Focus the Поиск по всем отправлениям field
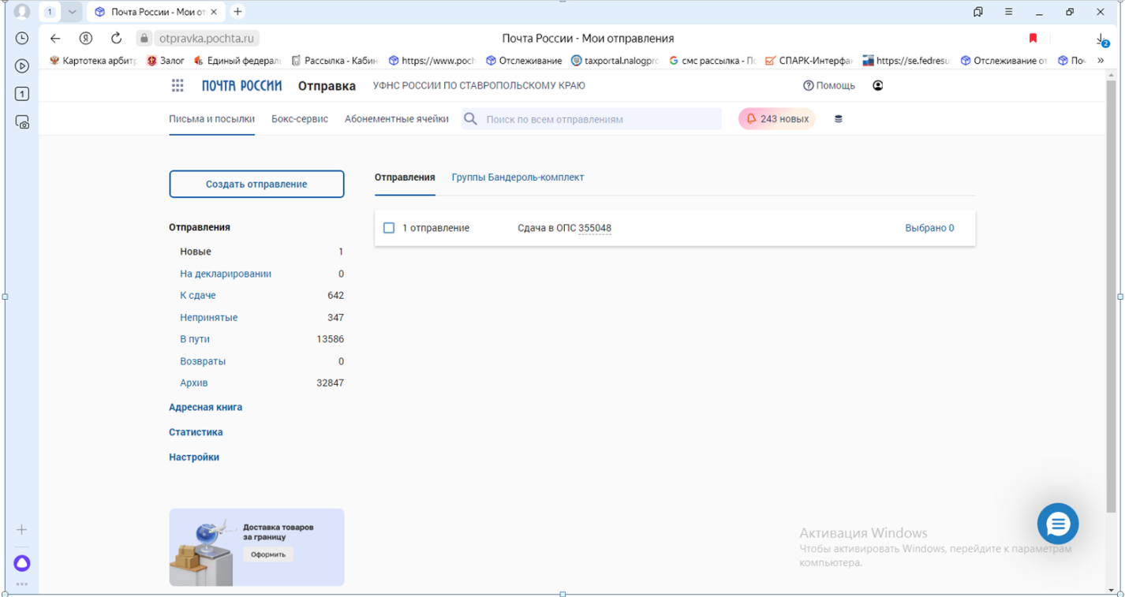The height and width of the screenshot is (597, 1125). pyautogui.click(x=600, y=119)
